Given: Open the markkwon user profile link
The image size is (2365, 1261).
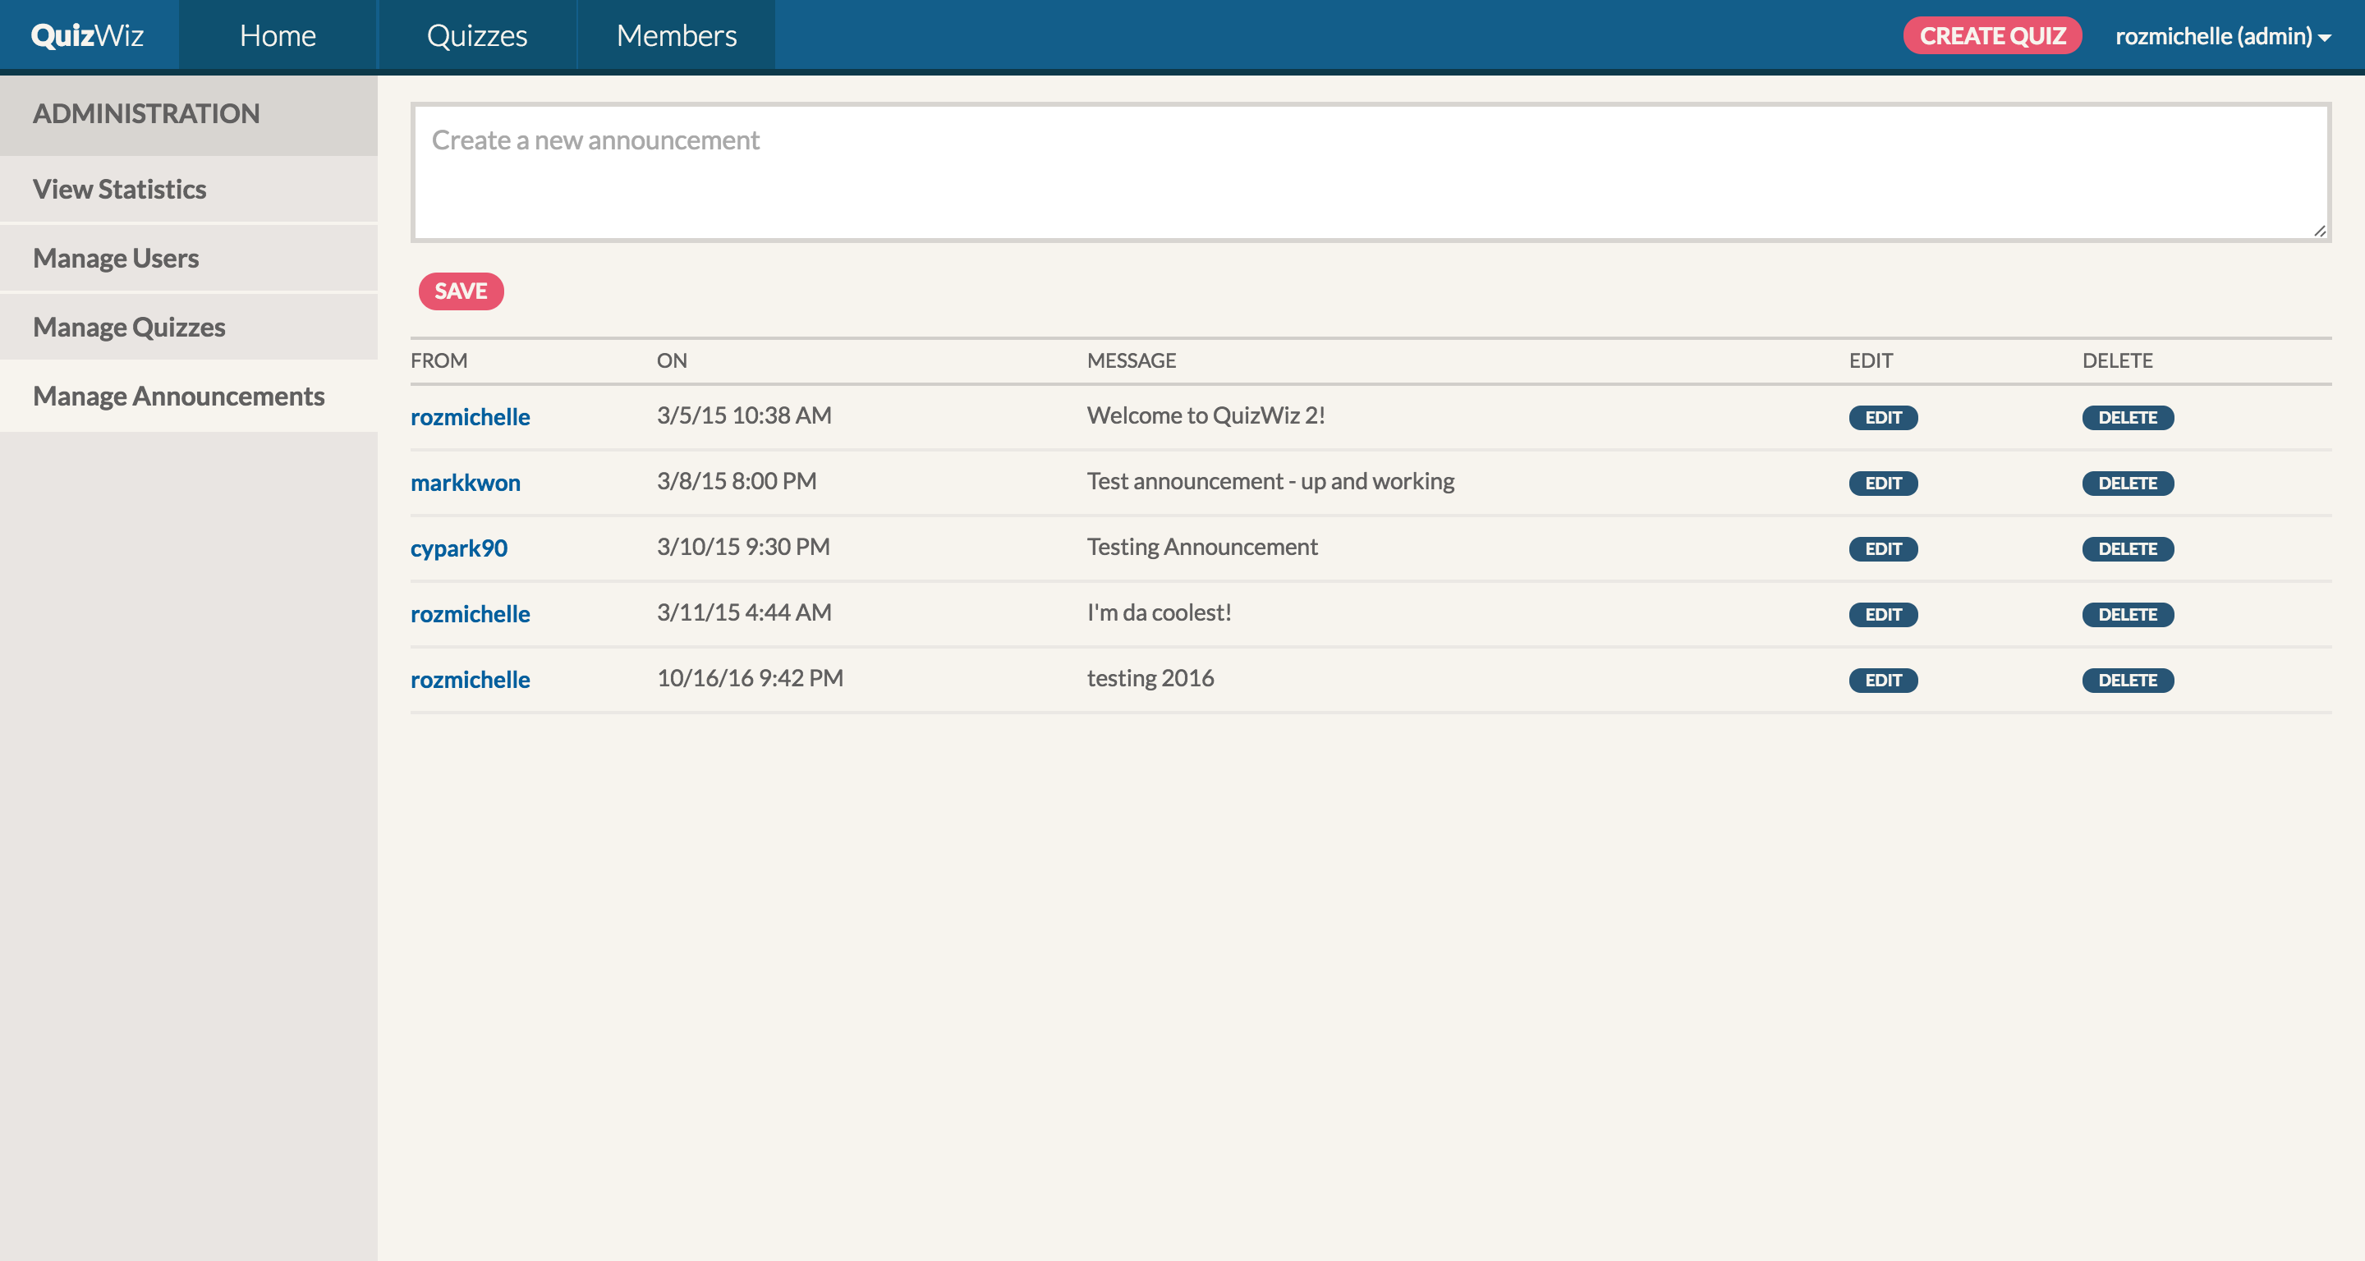Looking at the screenshot, I should [x=465, y=483].
